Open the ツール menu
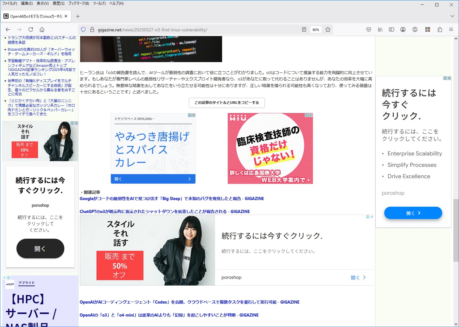 pyautogui.click(x=99, y=3)
